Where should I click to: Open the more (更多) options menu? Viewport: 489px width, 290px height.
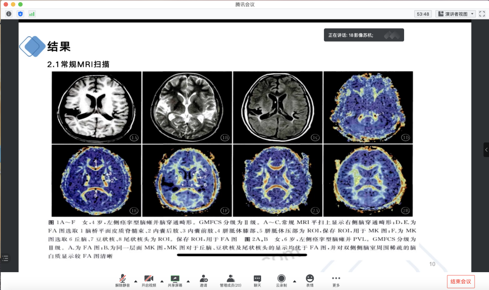(x=336, y=279)
